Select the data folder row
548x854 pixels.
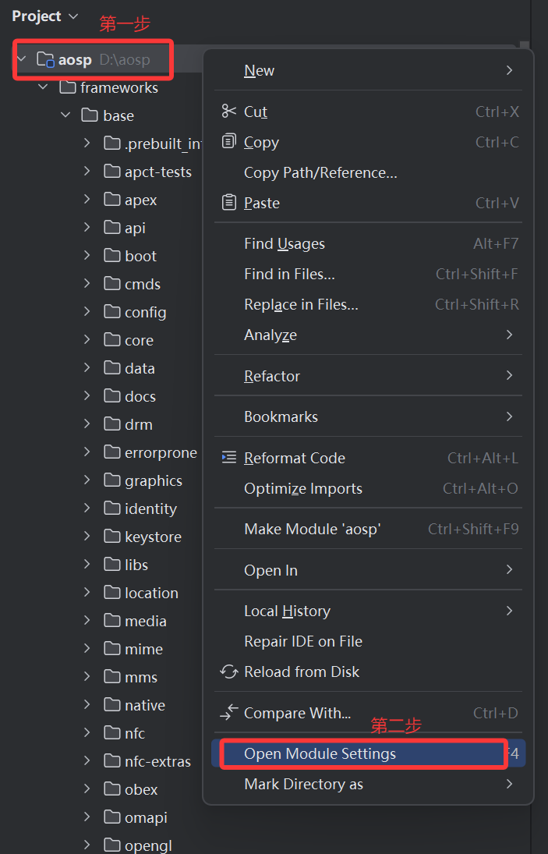tap(101, 368)
